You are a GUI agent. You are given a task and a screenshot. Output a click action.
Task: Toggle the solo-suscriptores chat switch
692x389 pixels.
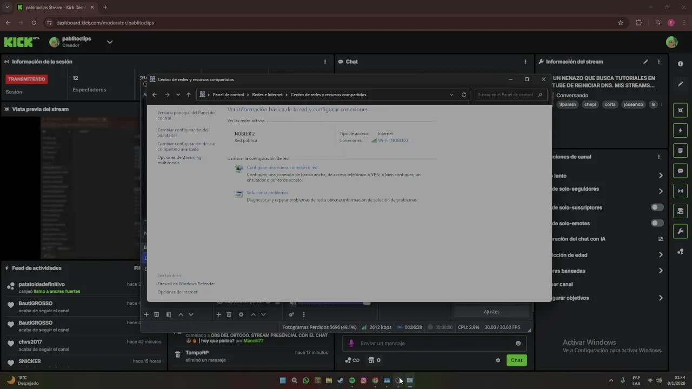pyautogui.click(x=657, y=207)
